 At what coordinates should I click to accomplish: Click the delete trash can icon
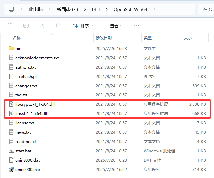[x=58, y=26]
